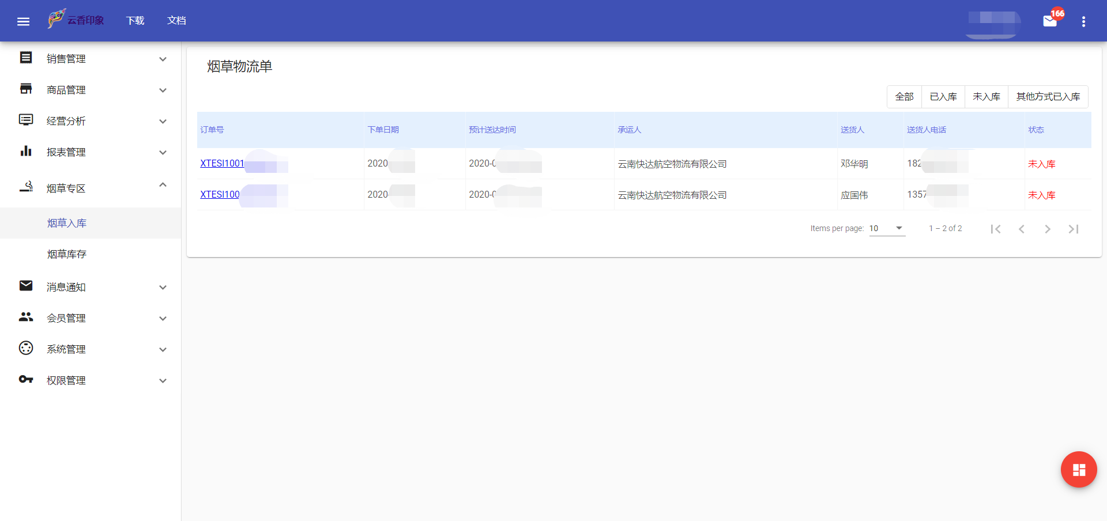The width and height of the screenshot is (1107, 521).
Task: Click the red floating action button
Action: tap(1078, 469)
